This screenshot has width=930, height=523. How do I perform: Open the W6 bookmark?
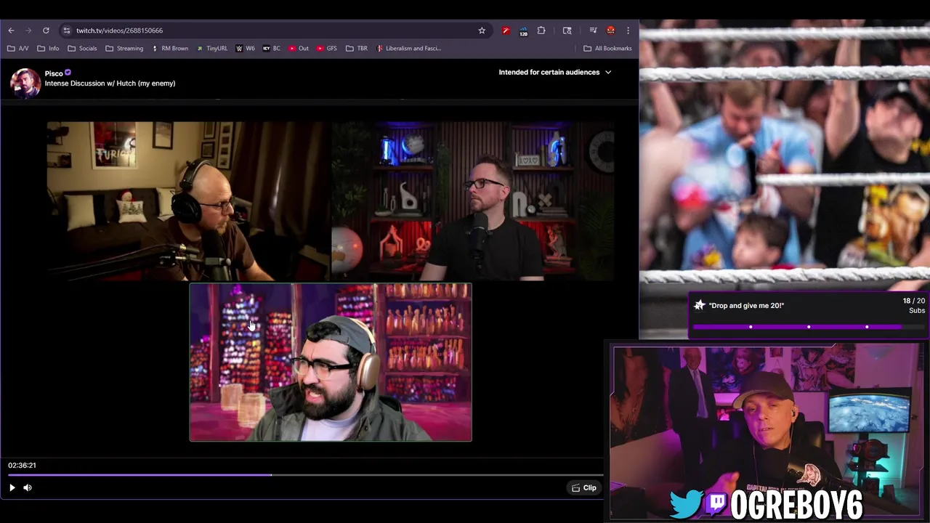(246, 49)
